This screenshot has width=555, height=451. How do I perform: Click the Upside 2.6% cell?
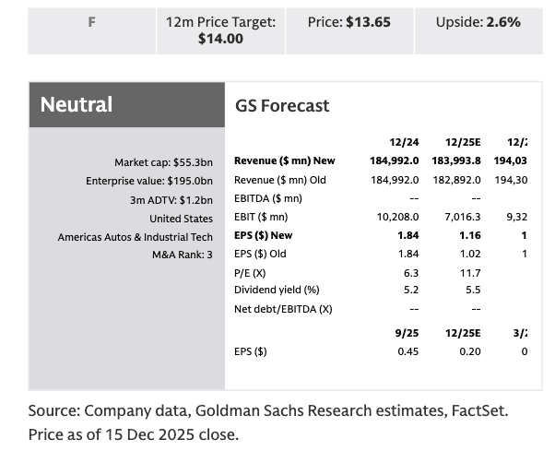(478, 22)
